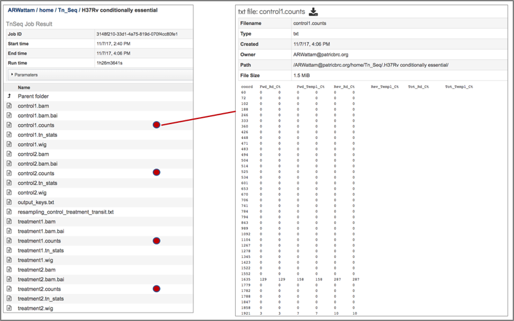This screenshot has width=514, height=321.
Task: Click file icon next to control1.bam
Action: coord(9,105)
